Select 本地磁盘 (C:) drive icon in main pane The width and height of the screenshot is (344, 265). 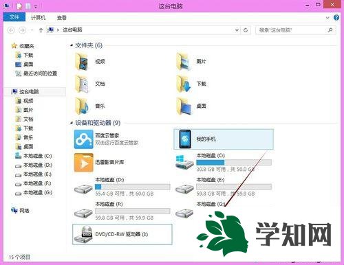(x=184, y=162)
